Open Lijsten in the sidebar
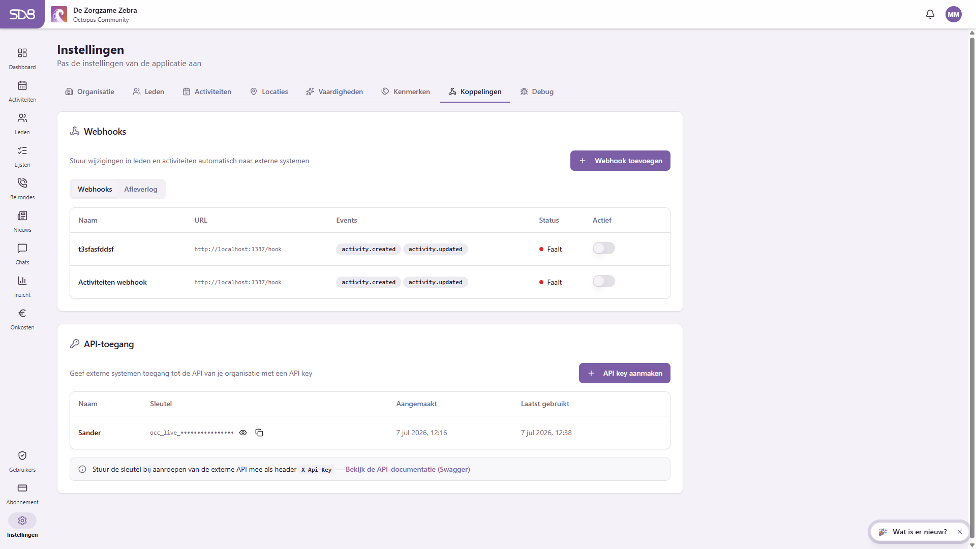 pyautogui.click(x=22, y=157)
